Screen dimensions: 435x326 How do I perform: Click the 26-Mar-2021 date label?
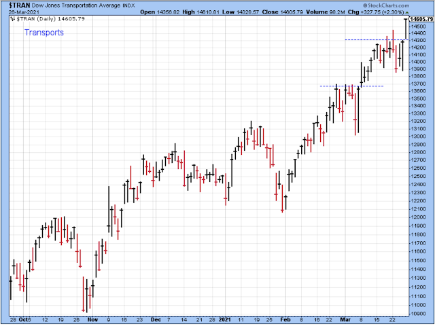click(x=24, y=12)
